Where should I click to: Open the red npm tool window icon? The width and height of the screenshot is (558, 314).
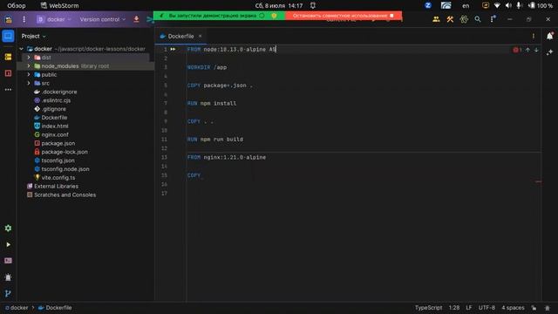[x=8, y=73]
